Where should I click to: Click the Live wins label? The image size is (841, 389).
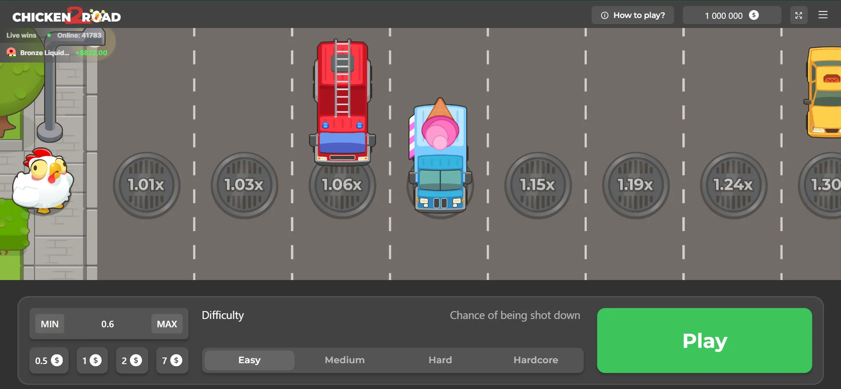pyautogui.click(x=21, y=35)
